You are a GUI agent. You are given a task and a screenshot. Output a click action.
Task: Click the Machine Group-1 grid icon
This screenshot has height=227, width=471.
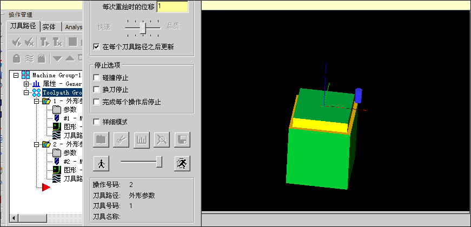[x=25, y=75]
